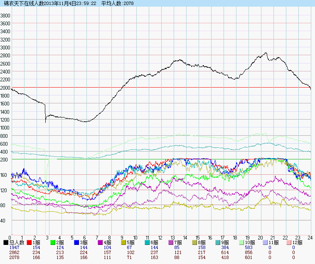Viewport: 315px width, 264px height.
Task: Select the lavender 11服 legend swatch
Action: click(266, 242)
